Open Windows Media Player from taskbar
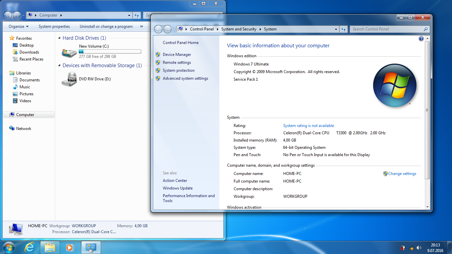The image size is (452, 254). 70,247
